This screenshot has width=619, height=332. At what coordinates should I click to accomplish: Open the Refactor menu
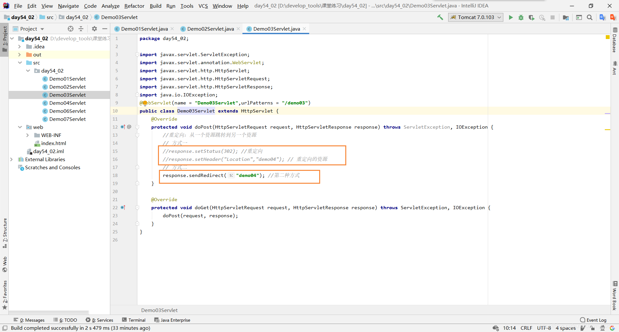134,6
